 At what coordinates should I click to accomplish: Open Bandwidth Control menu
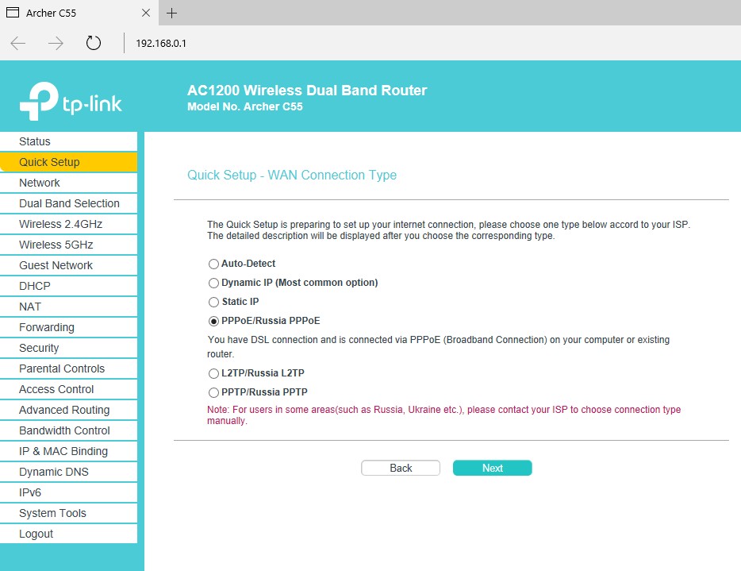pyautogui.click(x=68, y=430)
